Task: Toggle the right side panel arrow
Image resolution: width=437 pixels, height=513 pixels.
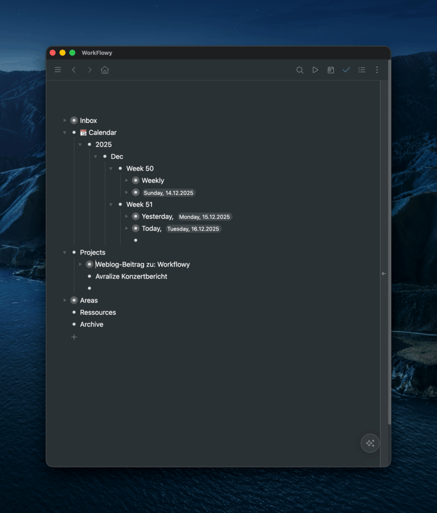Action: click(384, 274)
